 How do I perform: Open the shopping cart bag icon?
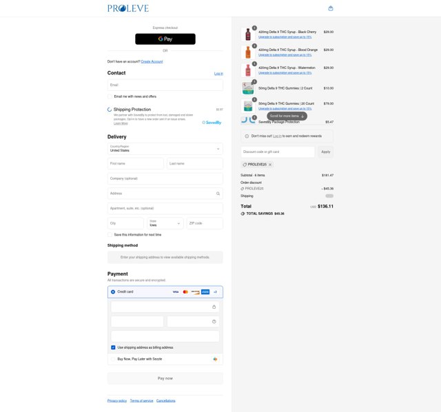pos(331,8)
